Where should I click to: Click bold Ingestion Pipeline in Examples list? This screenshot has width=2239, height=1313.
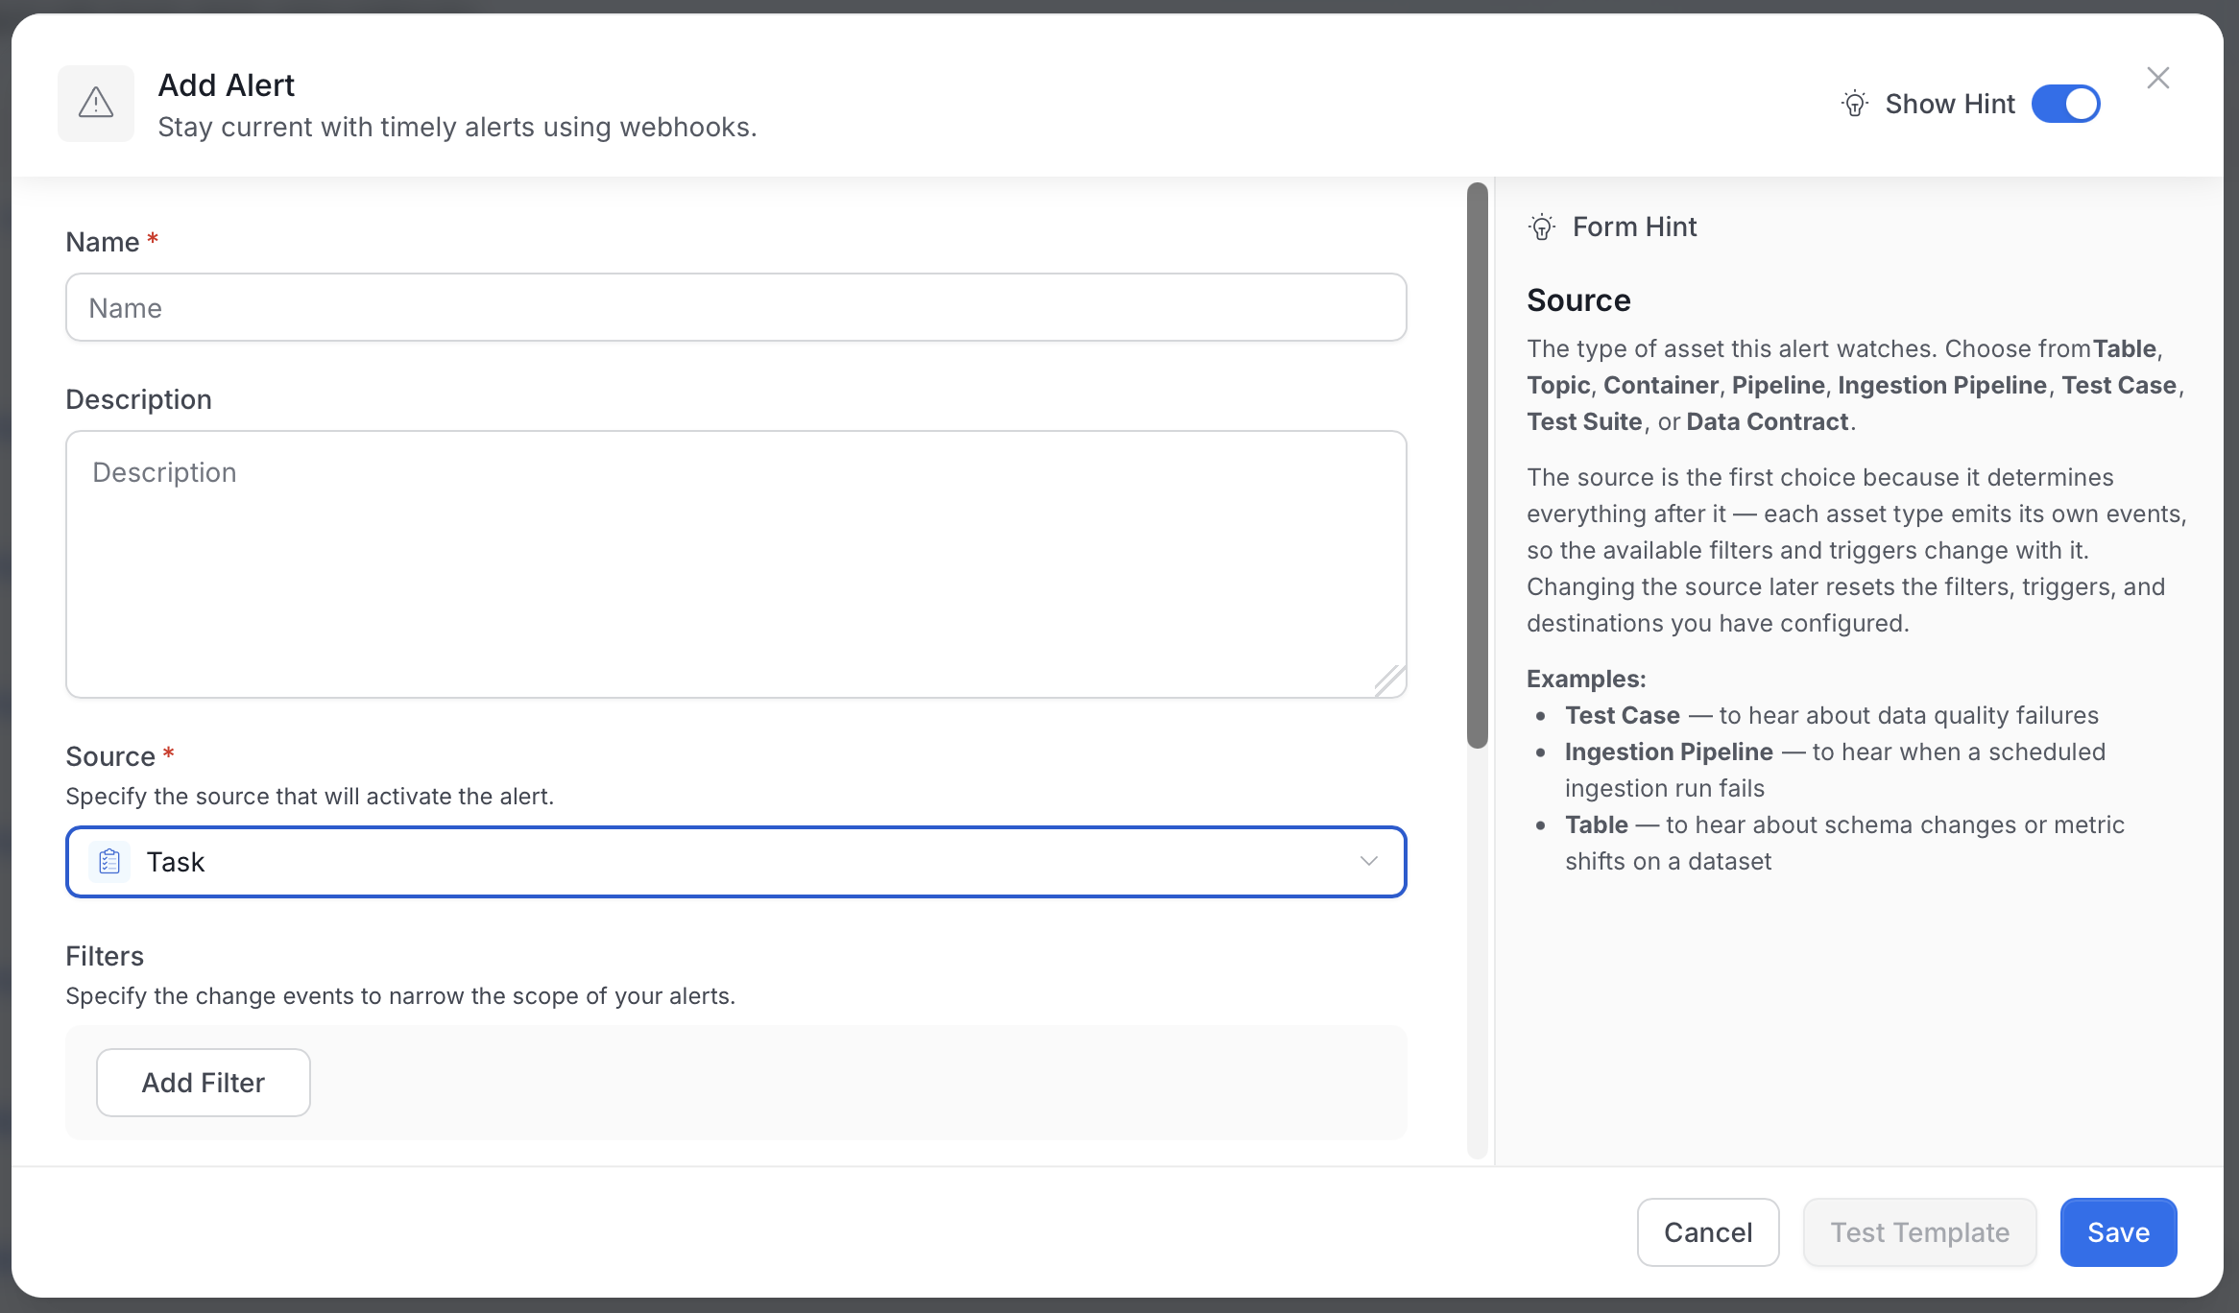coord(1669,752)
